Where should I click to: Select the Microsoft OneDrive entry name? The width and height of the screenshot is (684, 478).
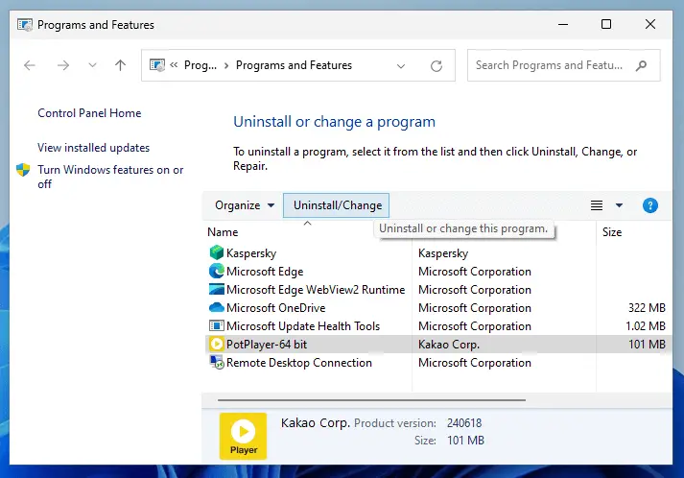[x=275, y=308]
